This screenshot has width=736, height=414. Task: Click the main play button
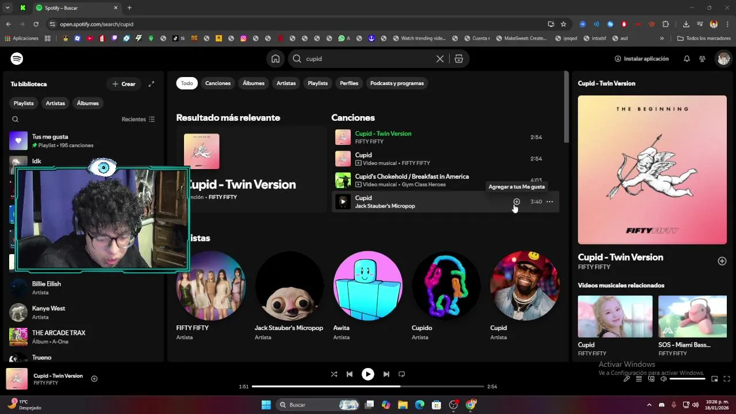point(367,374)
